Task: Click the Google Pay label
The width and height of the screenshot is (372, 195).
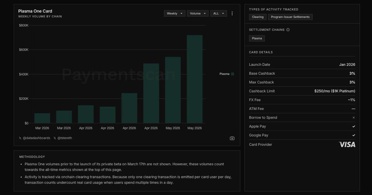Action: click(x=259, y=135)
